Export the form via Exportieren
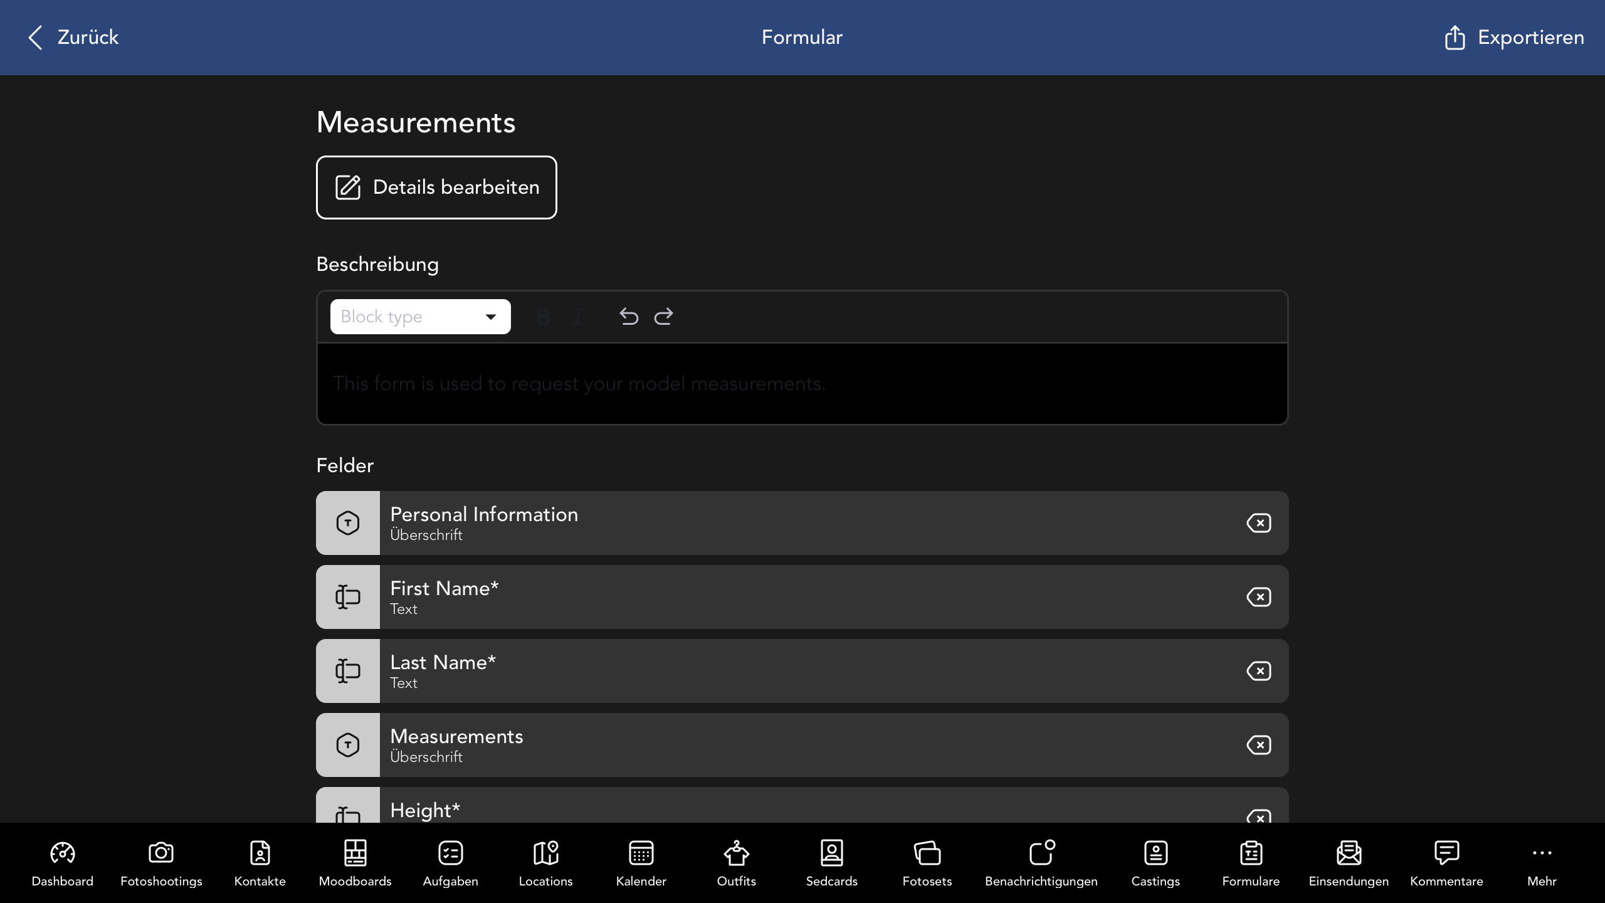 coord(1514,38)
